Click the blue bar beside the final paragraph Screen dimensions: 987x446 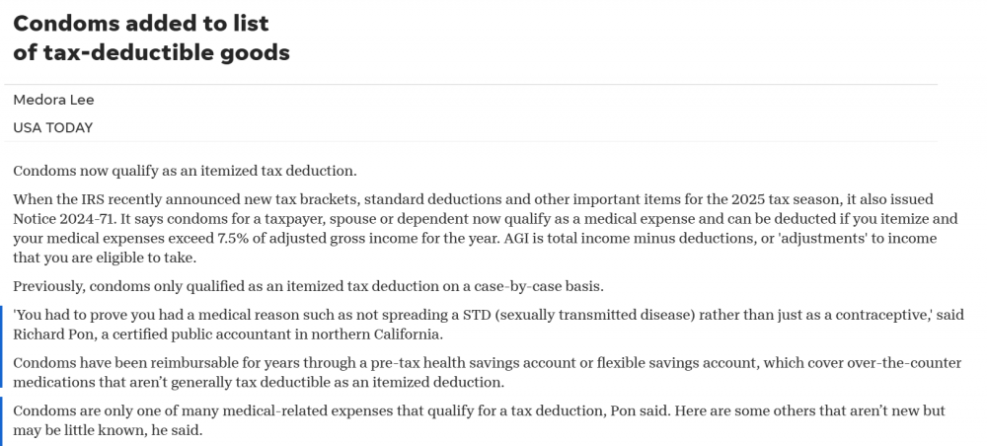point(3,420)
